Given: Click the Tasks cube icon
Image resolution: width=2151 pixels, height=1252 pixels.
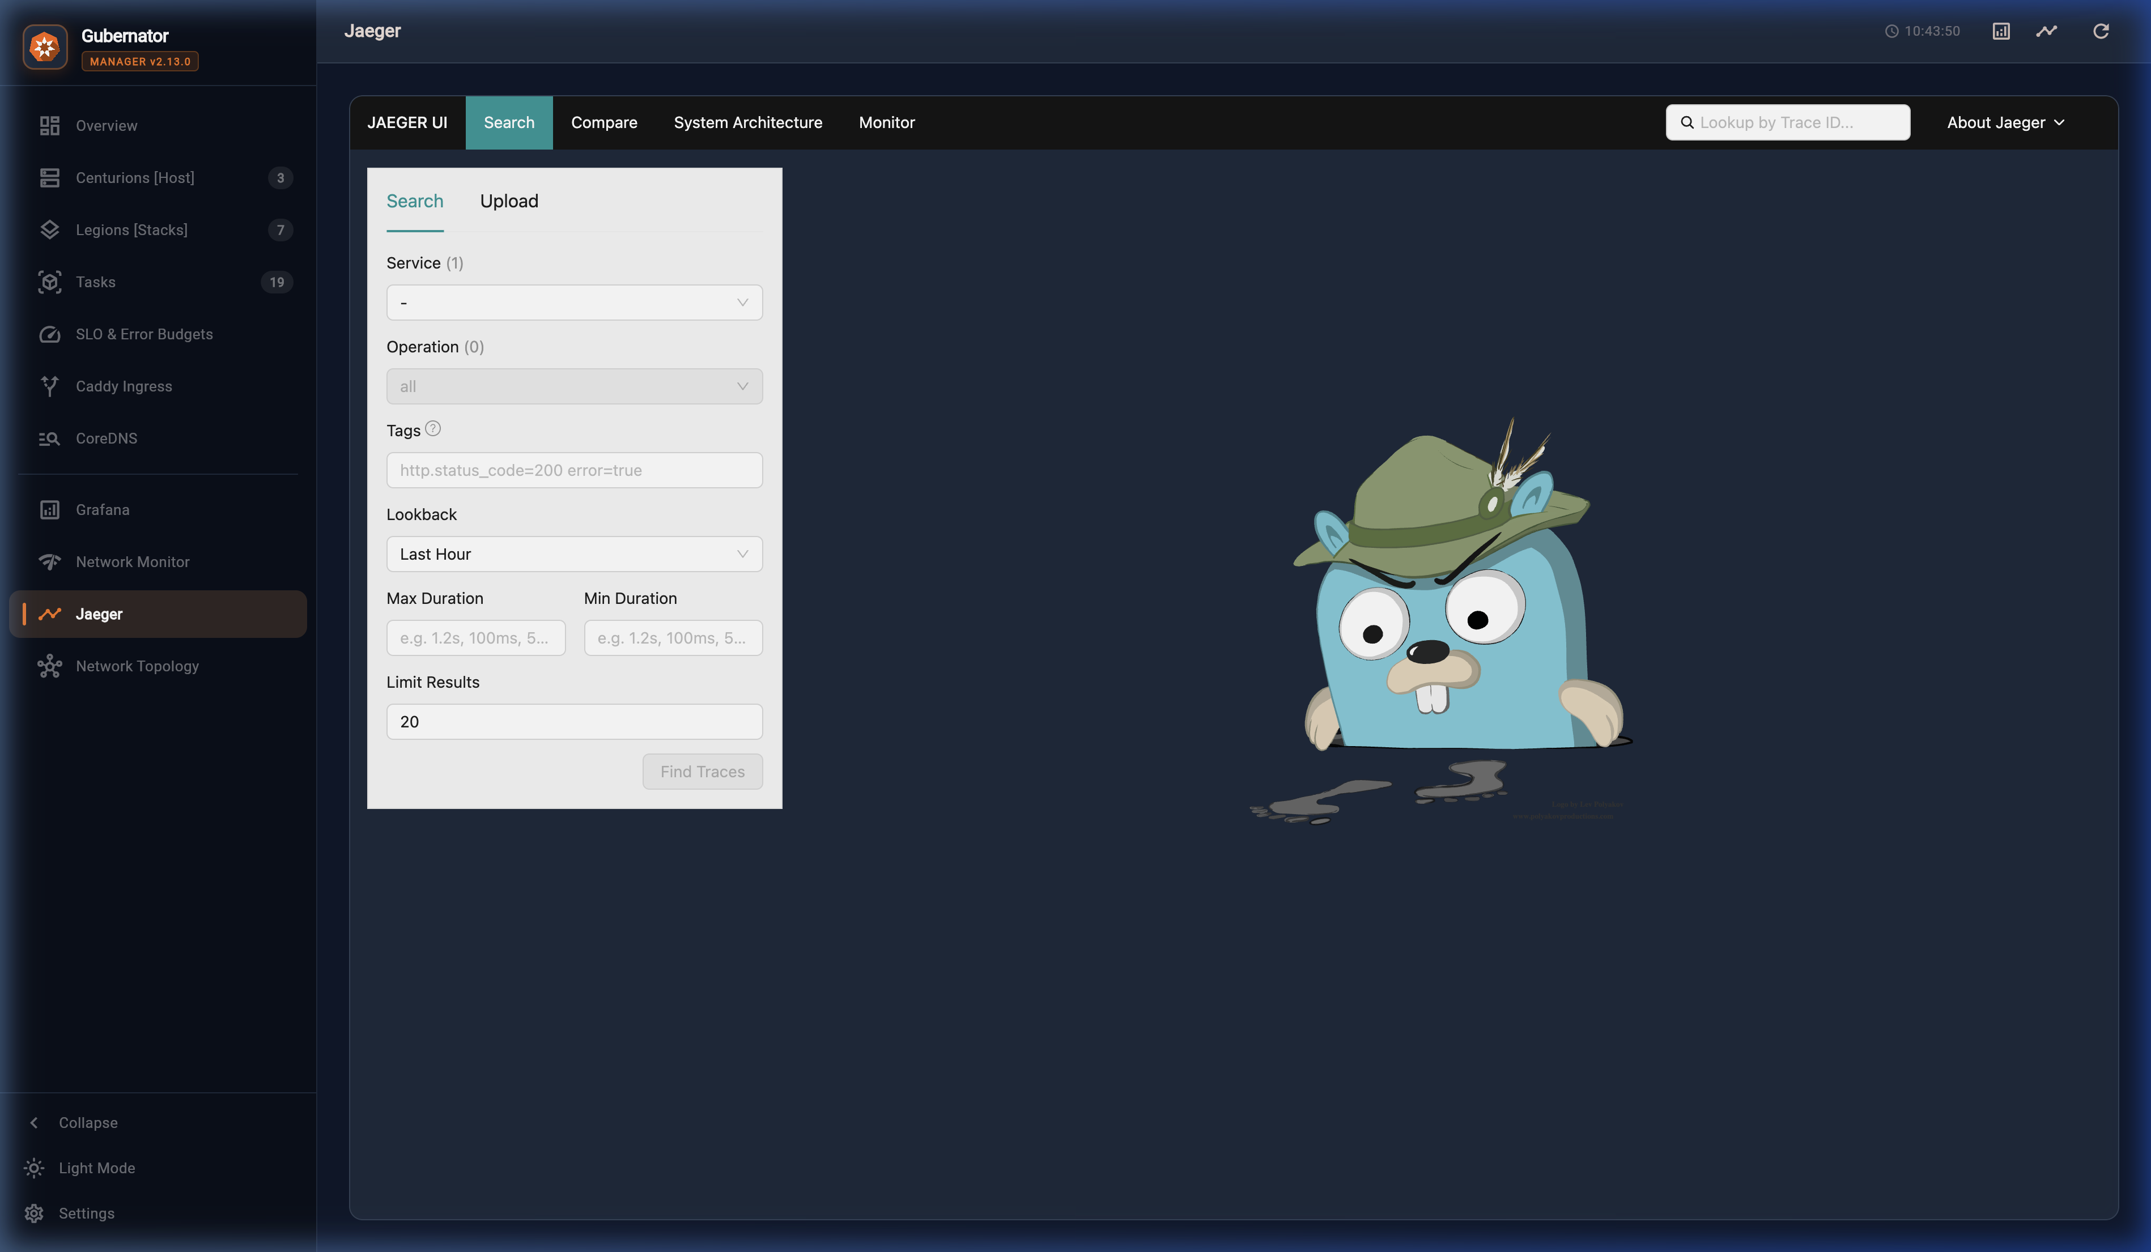Looking at the screenshot, I should coord(49,282).
